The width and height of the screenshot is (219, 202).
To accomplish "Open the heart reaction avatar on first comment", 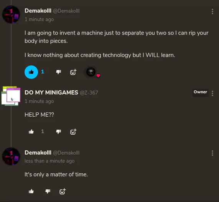I will (91, 72).
